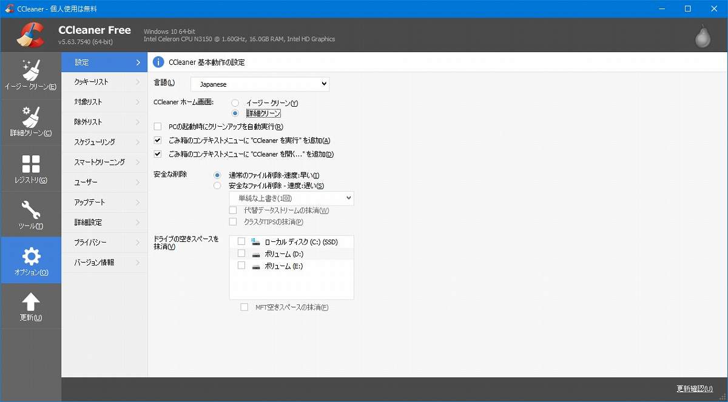The height and width of the screenshot is (402, 728).
Task: Open the language dropdown showing Japanese
Action: [x=260, y=84]
